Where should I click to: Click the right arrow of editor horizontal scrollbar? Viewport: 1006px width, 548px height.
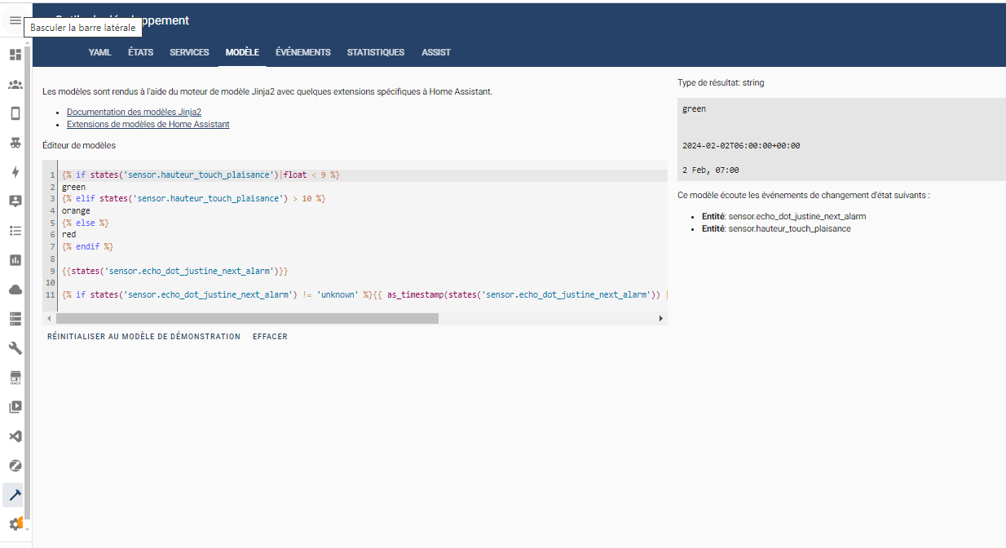tap(660, 319)
